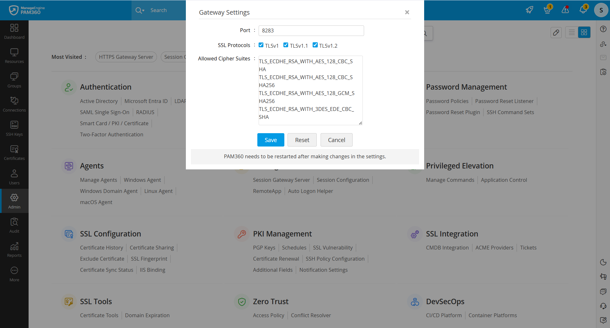Viewport: 610px width, 328px height.
Task: Save the gateway settings
Action: click(271, 140)
